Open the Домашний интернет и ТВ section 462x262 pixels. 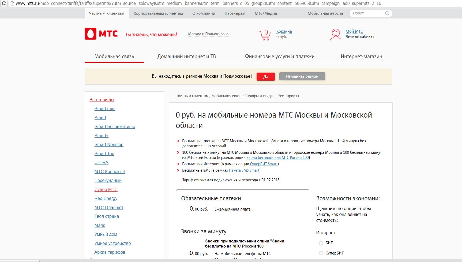pyautogui.click(x=187, y=57)
